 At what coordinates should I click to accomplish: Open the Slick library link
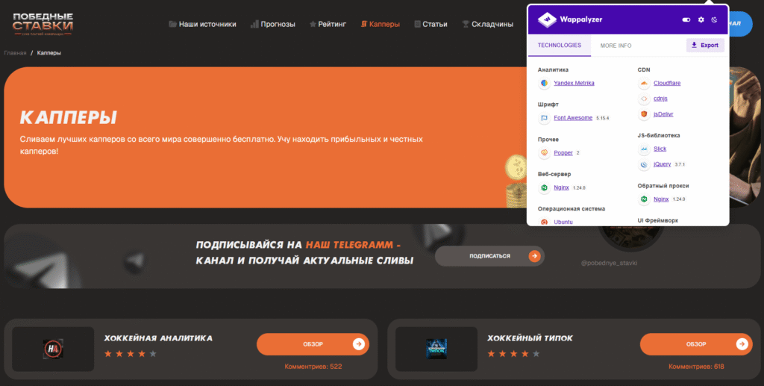(x=660, y=149)
